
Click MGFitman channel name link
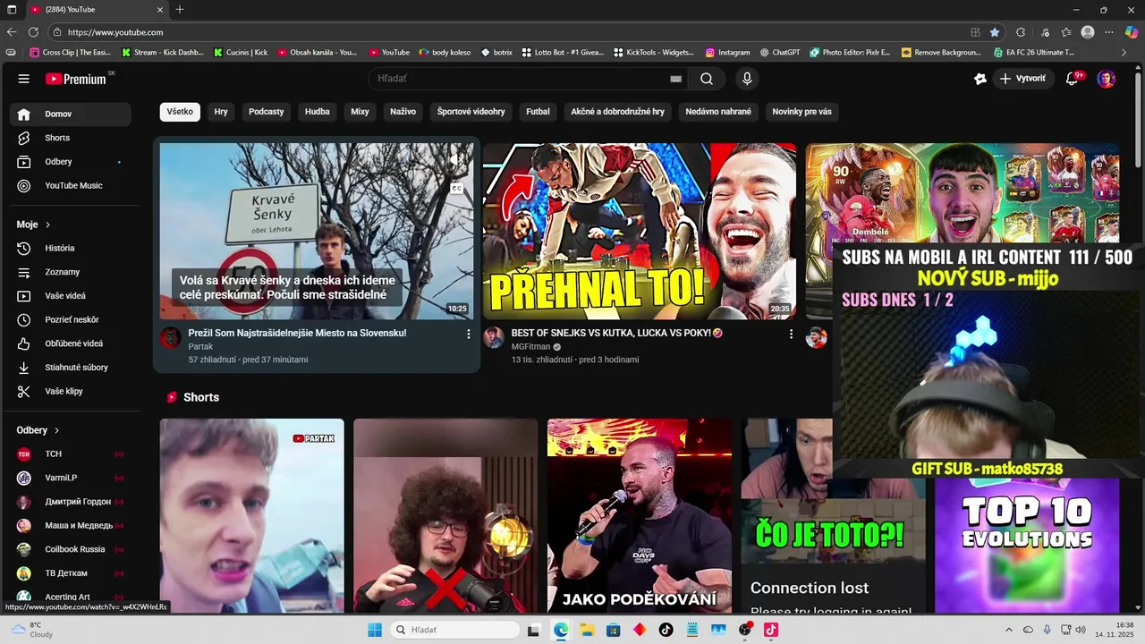[x=531, y=346]
